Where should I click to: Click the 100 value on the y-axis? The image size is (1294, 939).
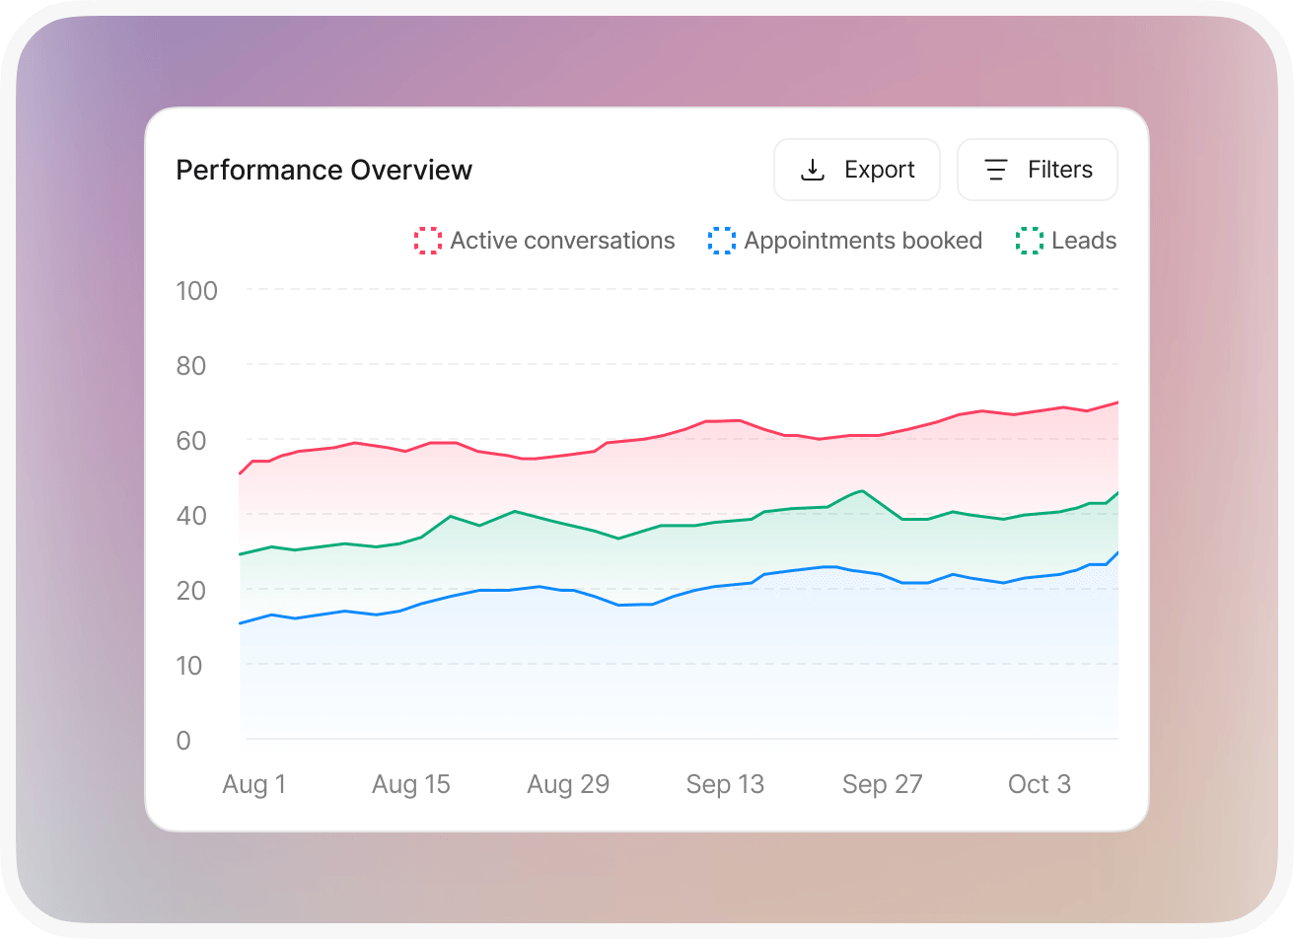[x=196, y=291]
